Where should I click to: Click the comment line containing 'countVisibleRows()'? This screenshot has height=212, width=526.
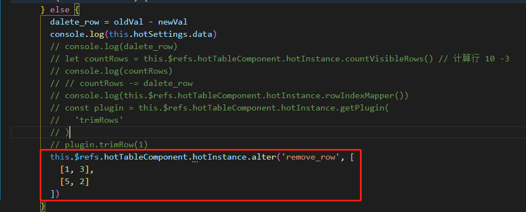point(280,59)
